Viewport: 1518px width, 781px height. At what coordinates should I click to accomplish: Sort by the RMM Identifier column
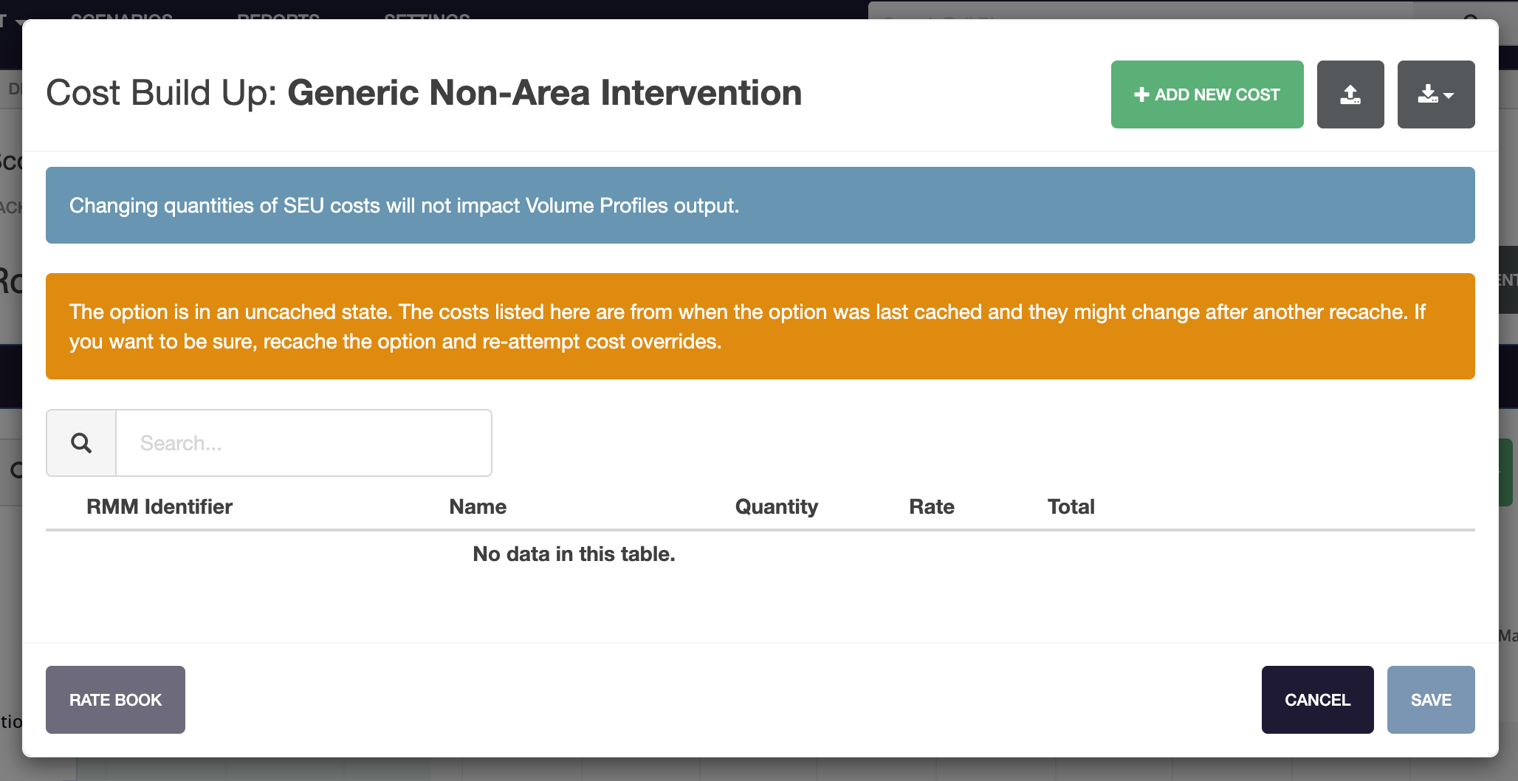pos(159,506)
